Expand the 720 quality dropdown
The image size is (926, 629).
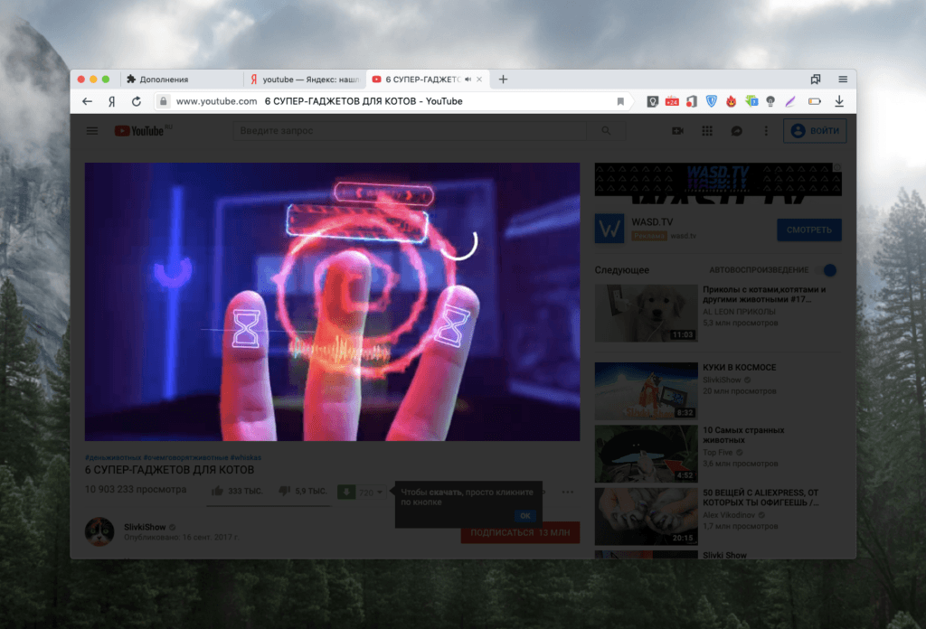pos(372,493)
